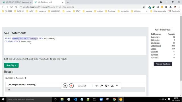Close the SQL Tryit Editor tab
Viewport: 182px width, 102px height.
point(63,2)
